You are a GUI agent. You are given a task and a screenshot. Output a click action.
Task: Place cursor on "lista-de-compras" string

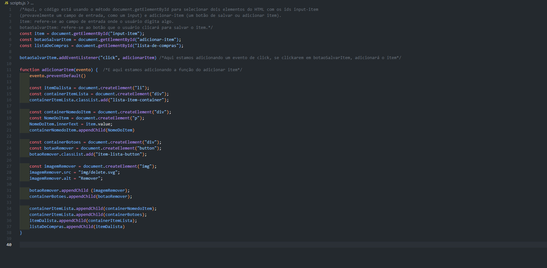pyautogui.click(x=157, y=46)
